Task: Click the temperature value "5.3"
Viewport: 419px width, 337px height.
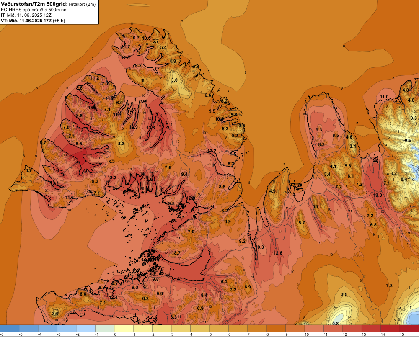Action: 225,129
